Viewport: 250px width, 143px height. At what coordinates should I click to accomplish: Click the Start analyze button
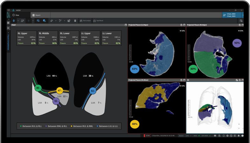click(84, 21)
